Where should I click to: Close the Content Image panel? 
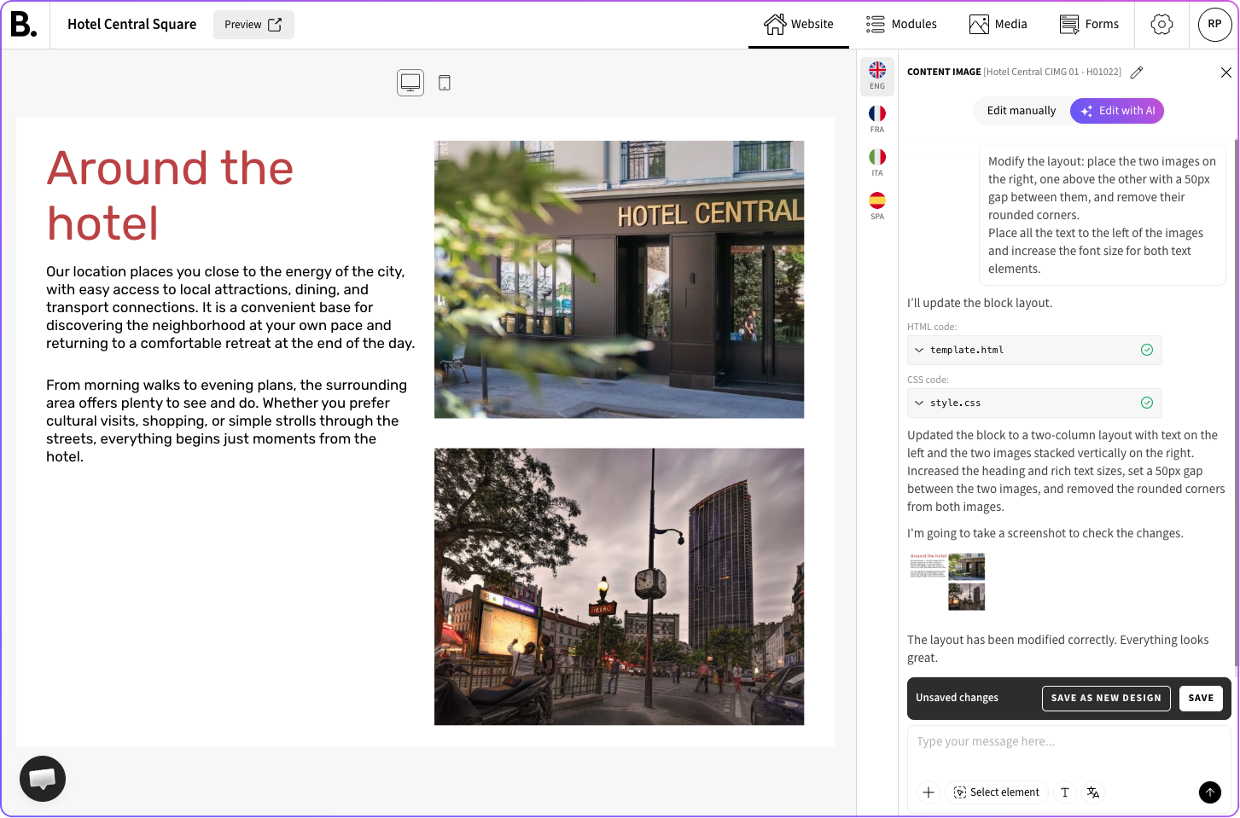tap(1225, 73)
